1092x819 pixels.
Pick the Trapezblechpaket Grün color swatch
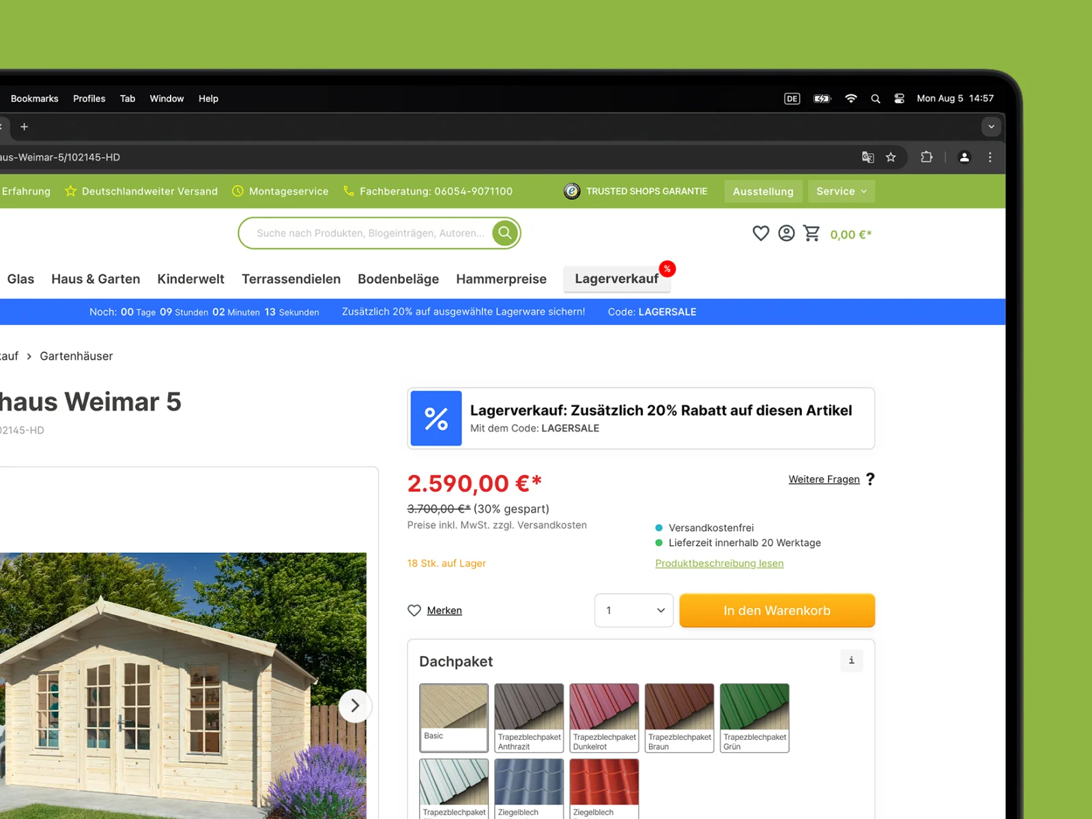point(754,717)
